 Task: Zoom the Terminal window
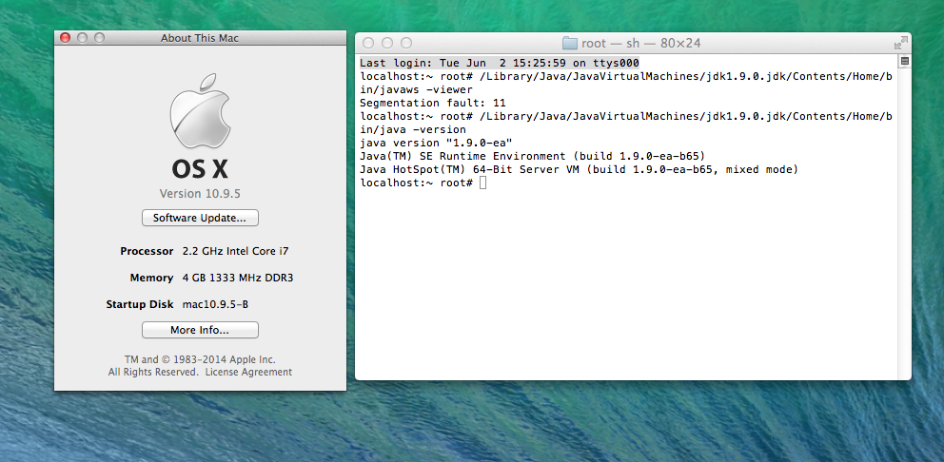point(406,43)
